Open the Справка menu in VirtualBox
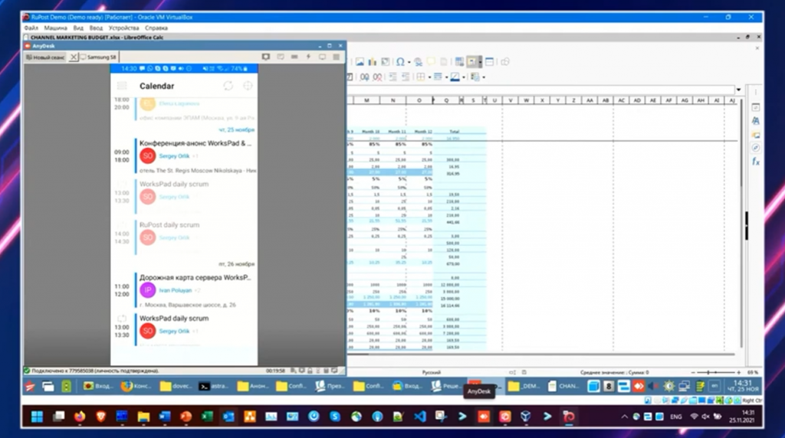The image size is (785, 438). (x=156, y=28)
